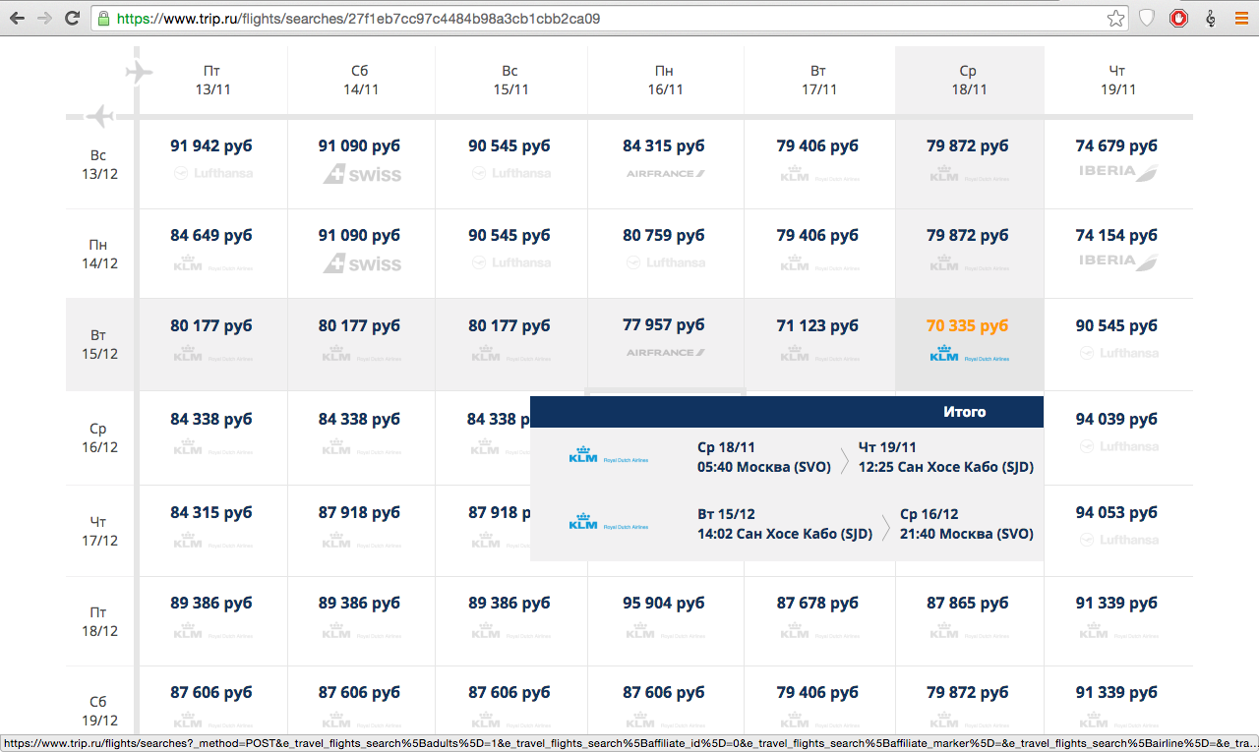The image size is (1259, 752).
Task: Click the return flight plane icon
Action: click(x=100, y=117)
